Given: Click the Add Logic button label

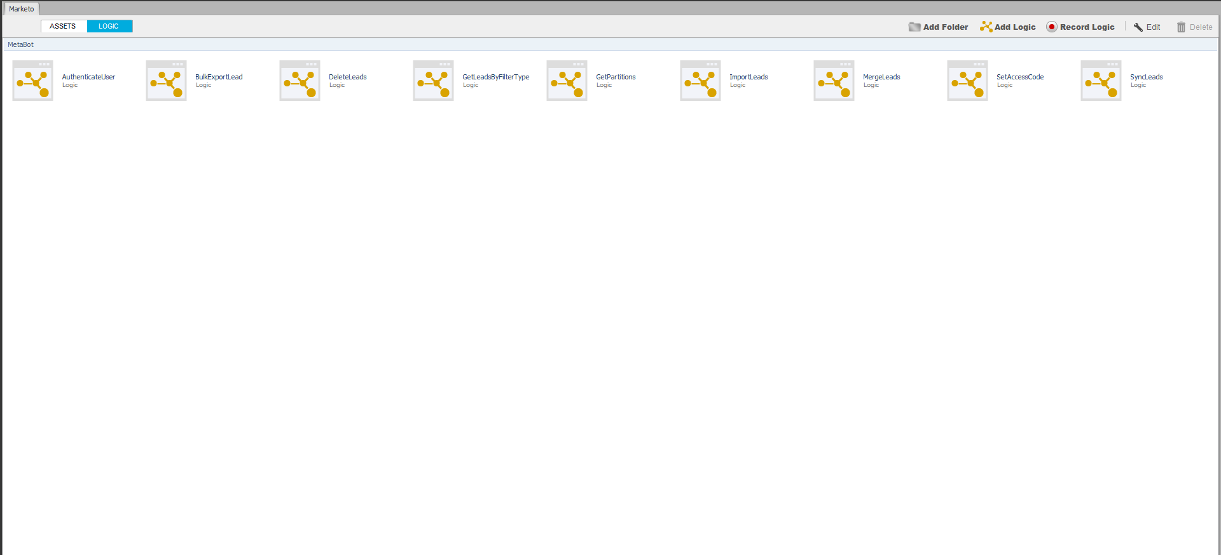Looking at the screenshot, I should coord(1015,27).
